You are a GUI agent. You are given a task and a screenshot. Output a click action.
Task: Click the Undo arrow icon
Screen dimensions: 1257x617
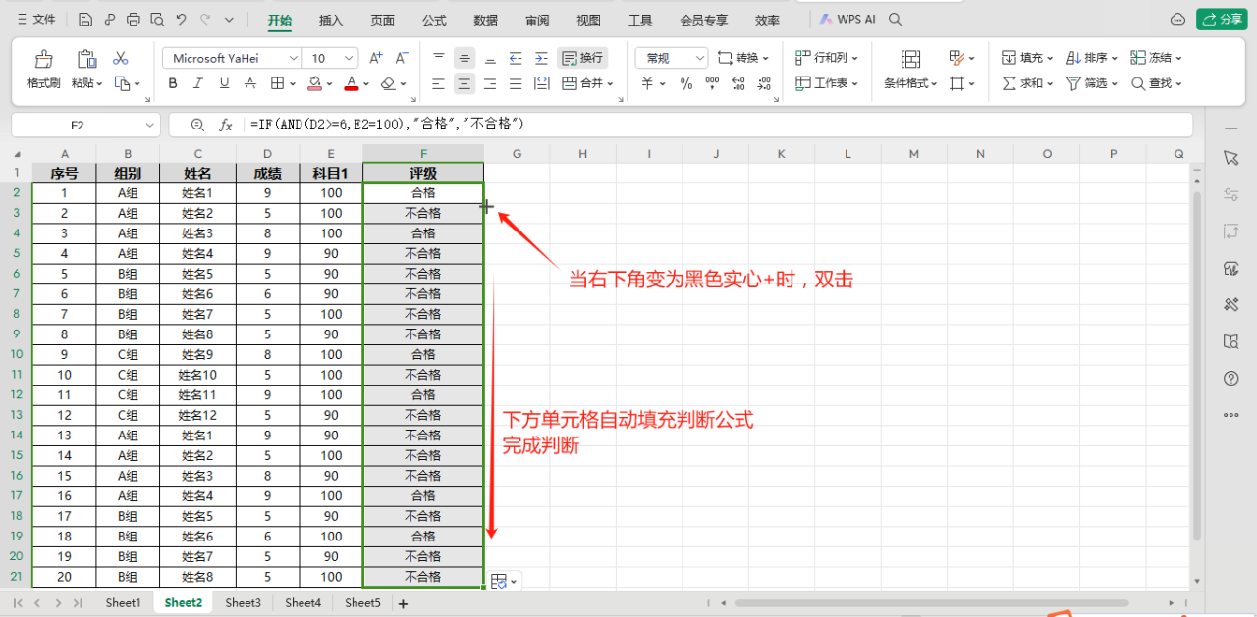pyautogui.click(x=181, y=20)
